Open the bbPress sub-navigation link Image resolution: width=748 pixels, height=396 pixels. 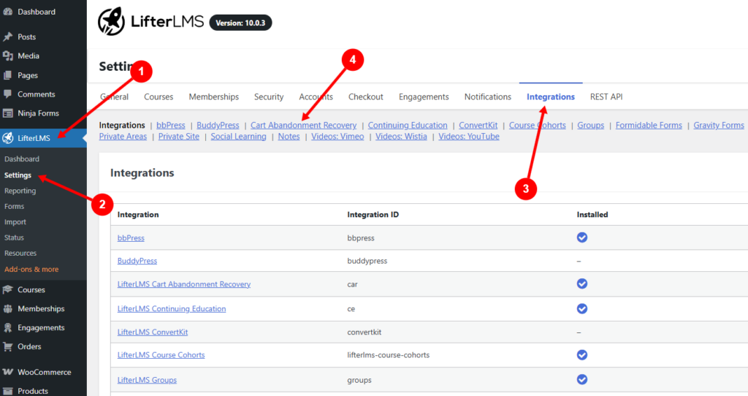[171, 125]
